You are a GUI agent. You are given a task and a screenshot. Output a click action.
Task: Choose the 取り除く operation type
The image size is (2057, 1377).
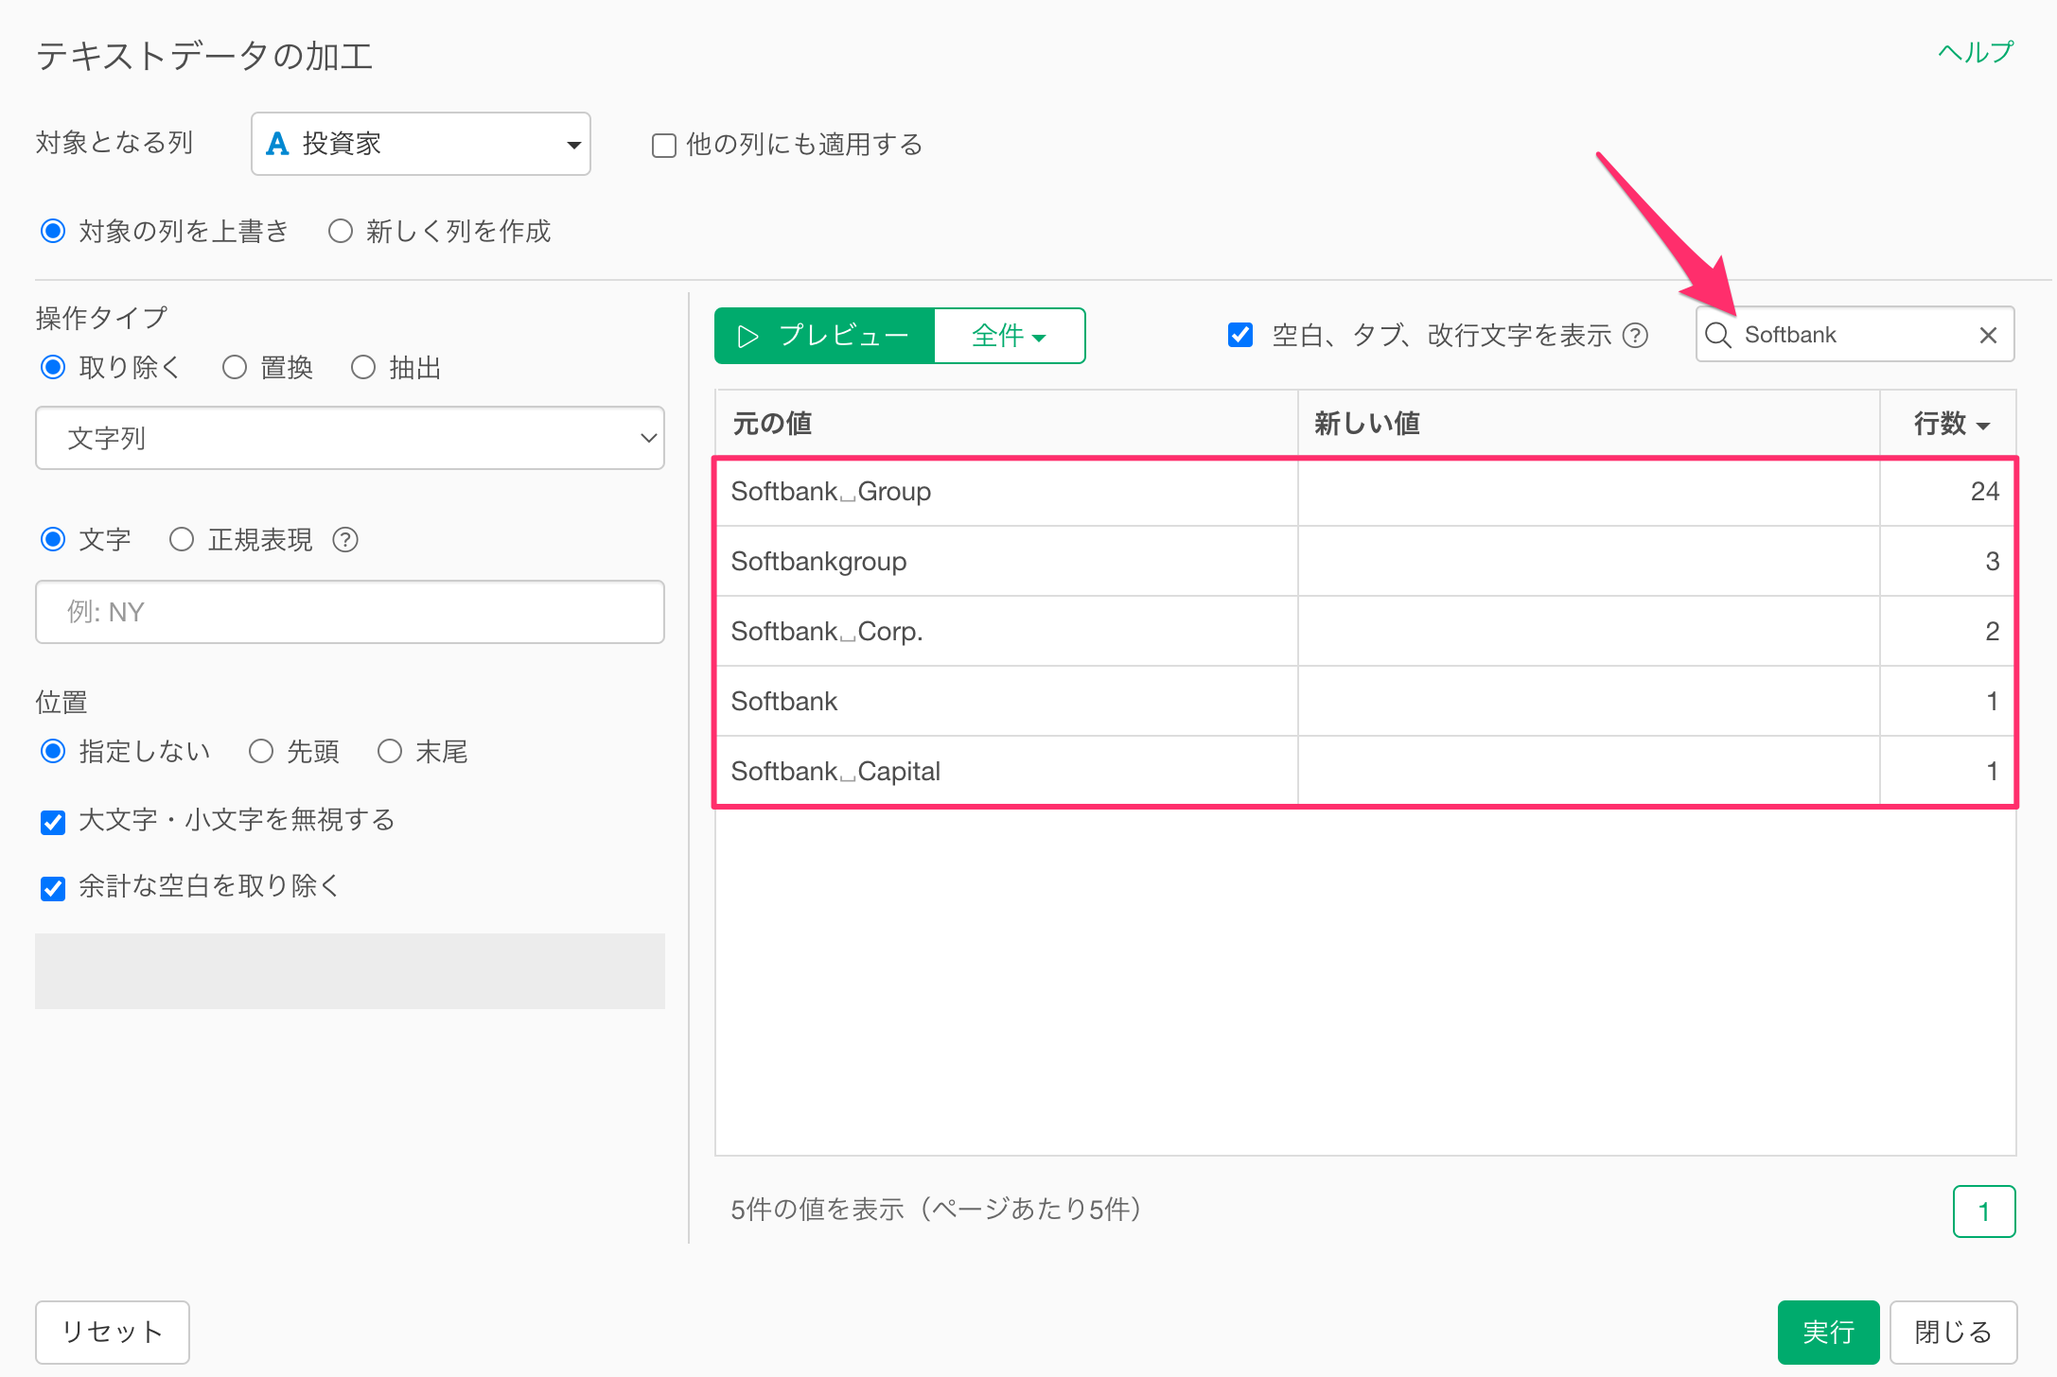click(53, 367)
